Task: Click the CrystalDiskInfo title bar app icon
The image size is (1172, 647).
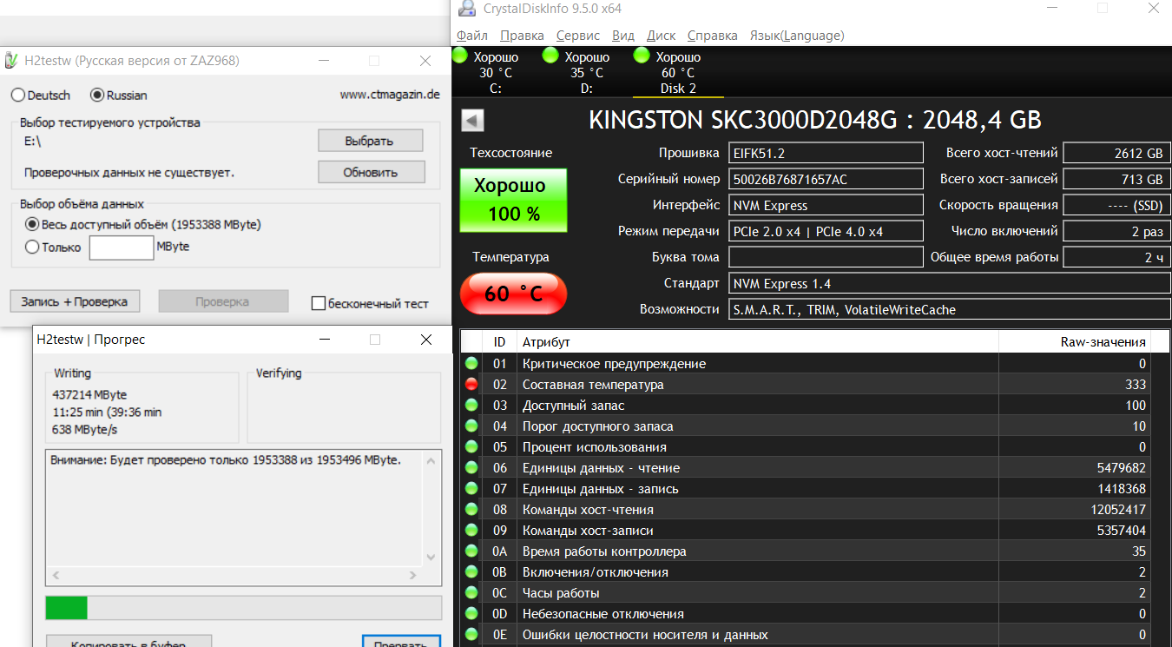Action: pyautogui.click(x=467, y=9)
